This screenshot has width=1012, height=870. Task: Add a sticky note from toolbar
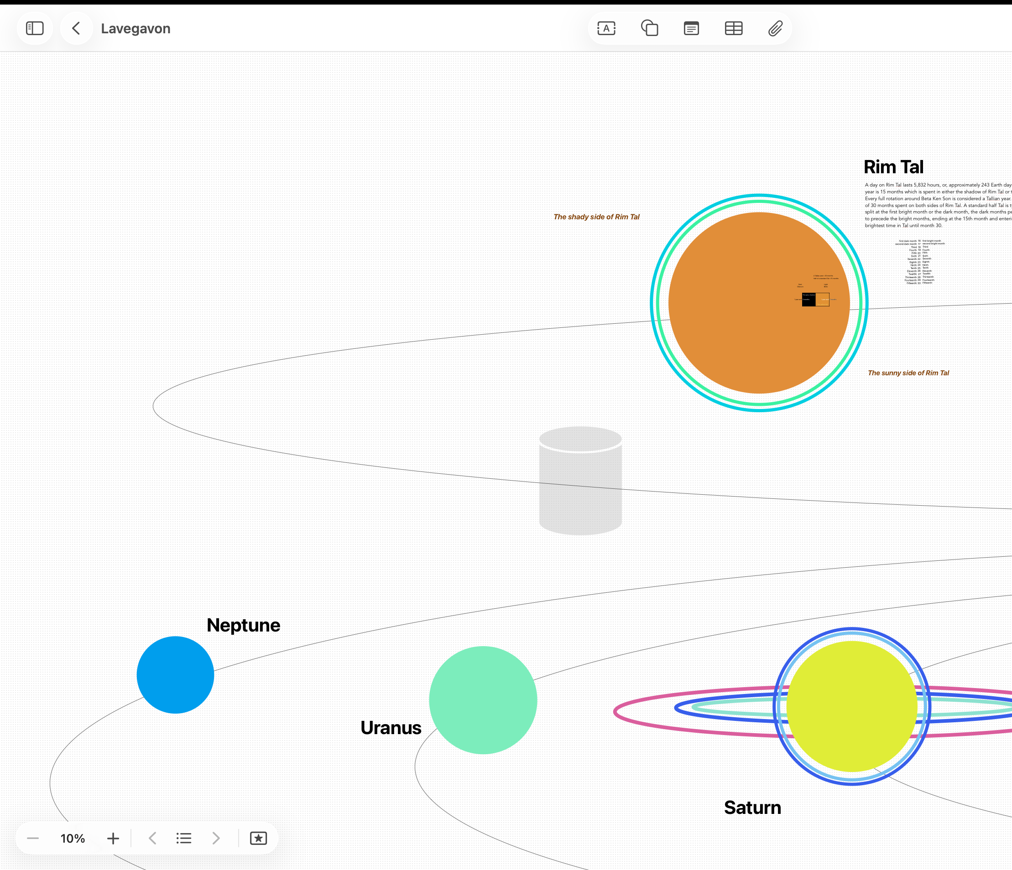tap(691, 28)
